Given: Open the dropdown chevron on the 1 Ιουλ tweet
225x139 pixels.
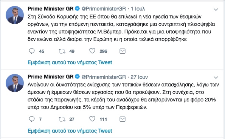Looking at the screenshot, I should coord(216,9).
